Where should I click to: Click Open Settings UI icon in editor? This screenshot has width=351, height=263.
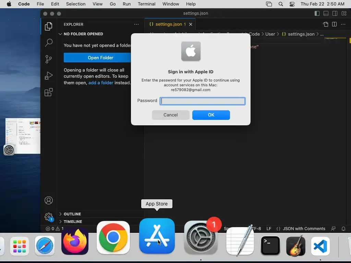326,24
